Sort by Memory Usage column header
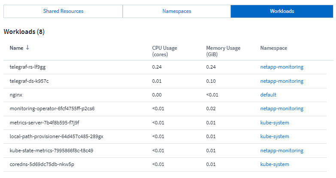 coord(223,51)
